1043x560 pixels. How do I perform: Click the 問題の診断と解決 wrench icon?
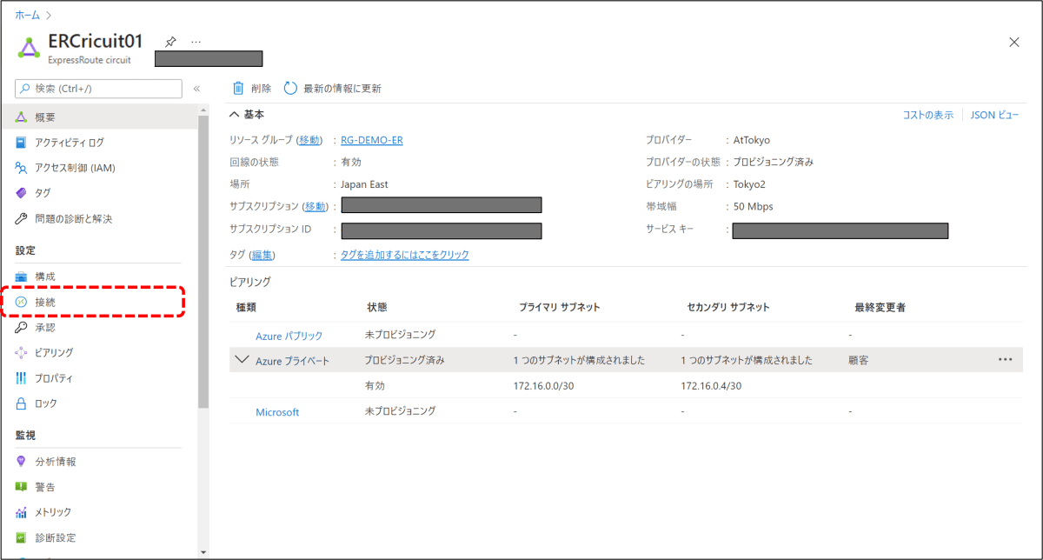(x=22, y=218)
